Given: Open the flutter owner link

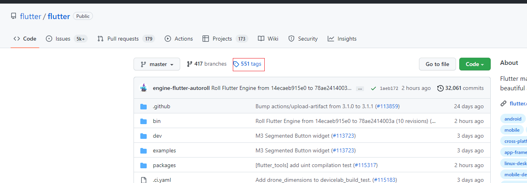Looking at the screenshot, I should tap(31, 16).
